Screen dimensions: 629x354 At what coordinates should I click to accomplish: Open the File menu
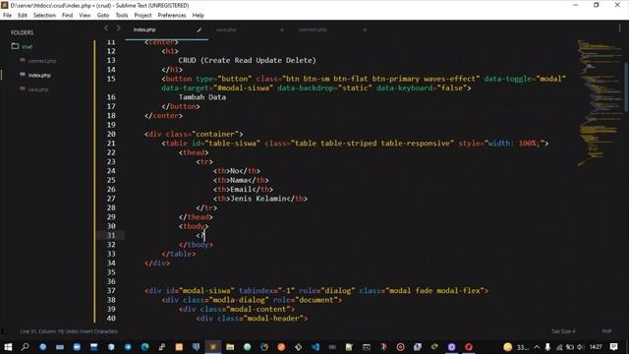7,16
